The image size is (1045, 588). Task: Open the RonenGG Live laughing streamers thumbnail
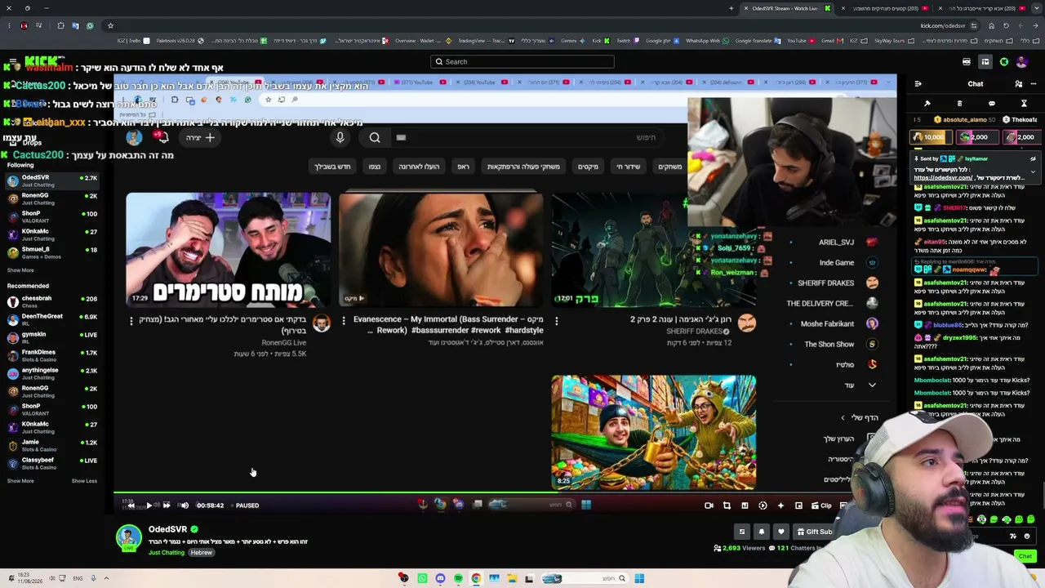[x=229, y=249]
